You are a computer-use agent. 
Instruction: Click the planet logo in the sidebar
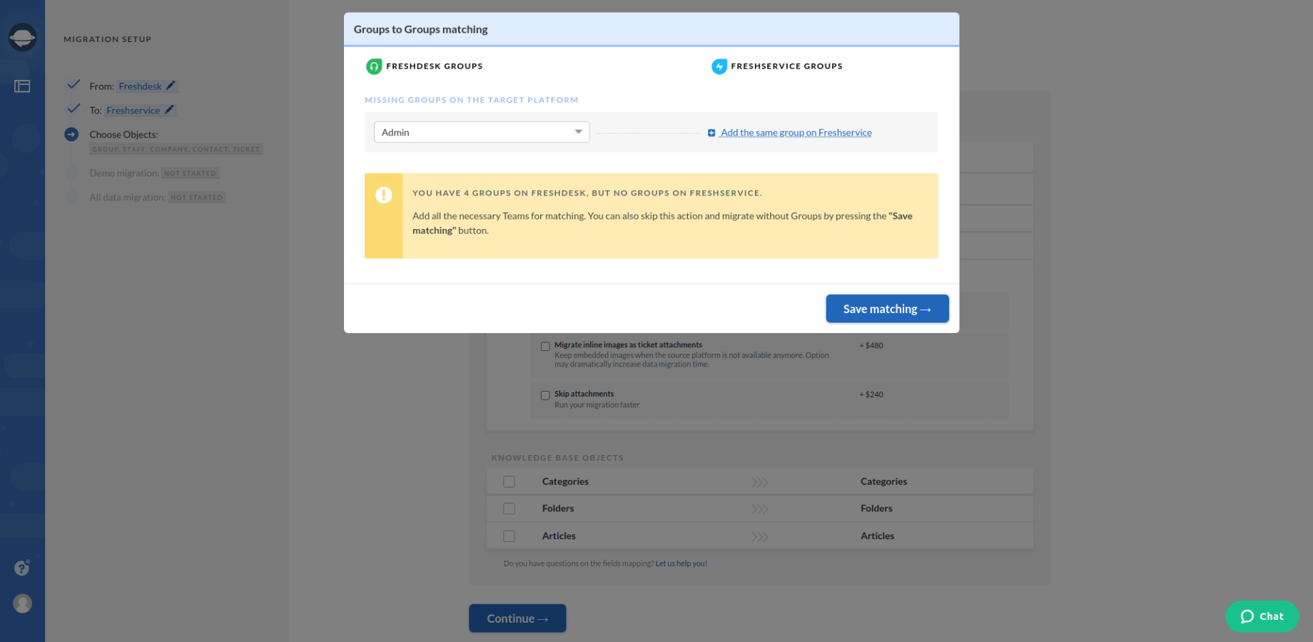[22, 37]
